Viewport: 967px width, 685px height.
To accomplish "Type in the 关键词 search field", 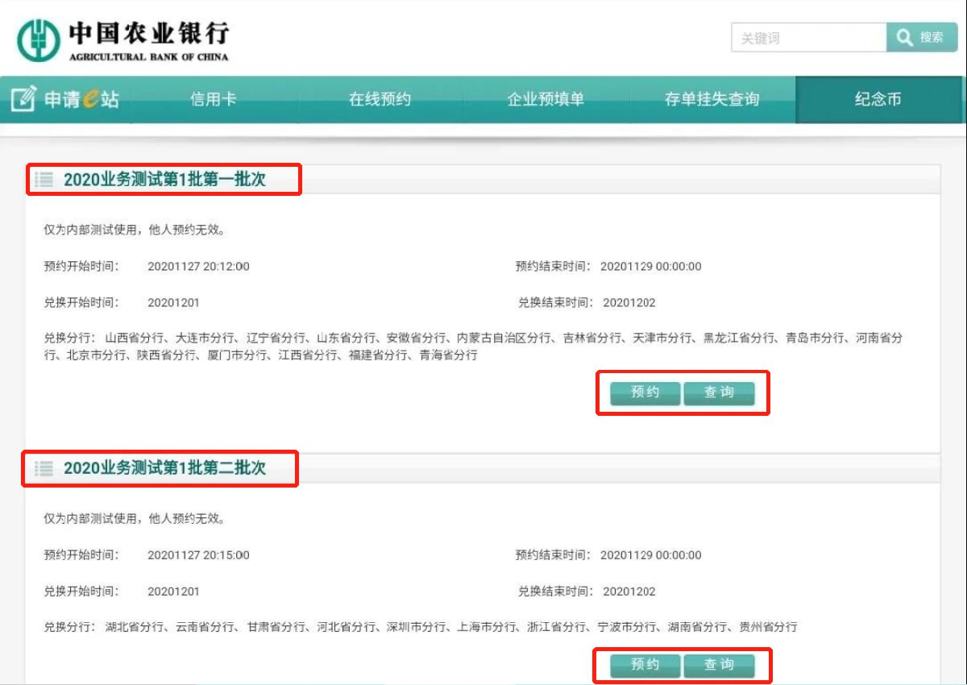I will tap(808, 38).
